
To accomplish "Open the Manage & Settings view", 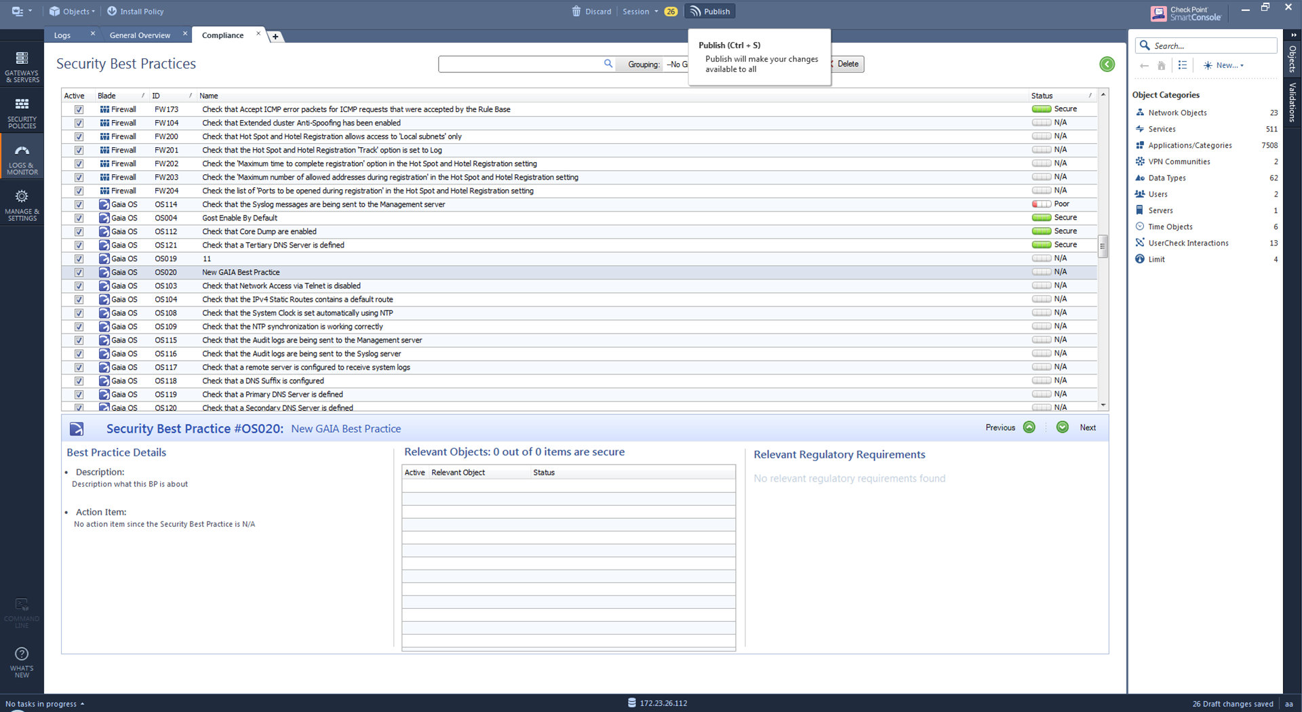I will click(x=22, y=204).
